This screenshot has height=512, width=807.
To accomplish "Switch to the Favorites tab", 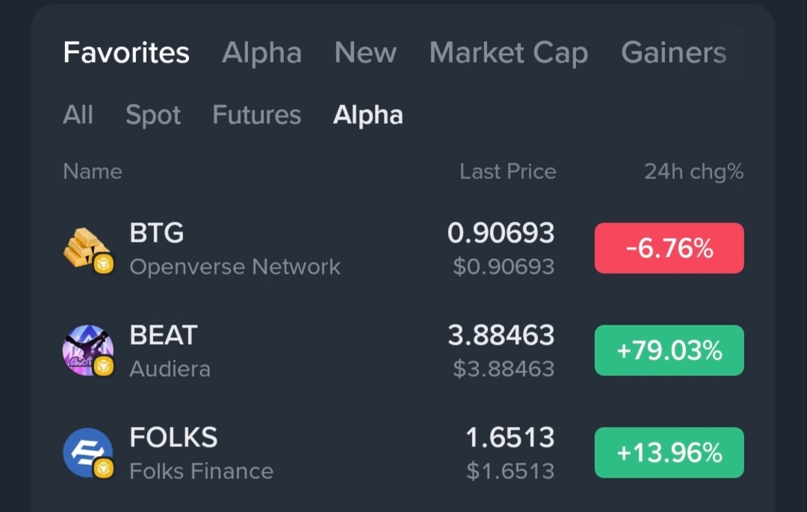I will pos(126,52).
